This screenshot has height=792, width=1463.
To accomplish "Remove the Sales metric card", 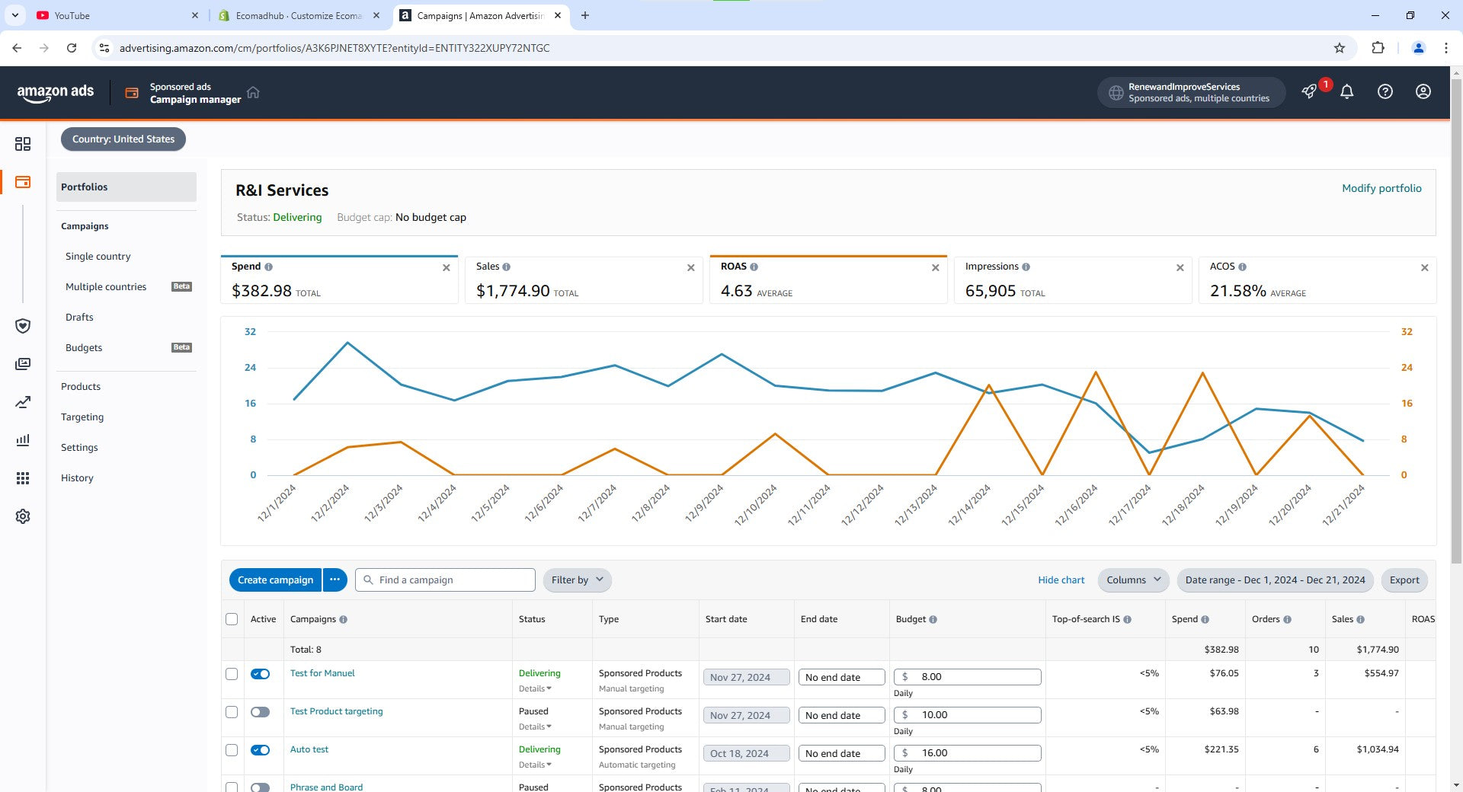I will pyautogui.click(x=691, y=268).
